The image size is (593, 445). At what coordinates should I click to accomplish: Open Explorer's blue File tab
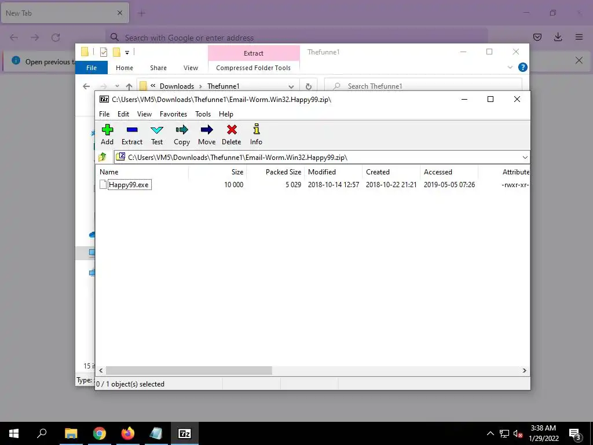(91, 68)
